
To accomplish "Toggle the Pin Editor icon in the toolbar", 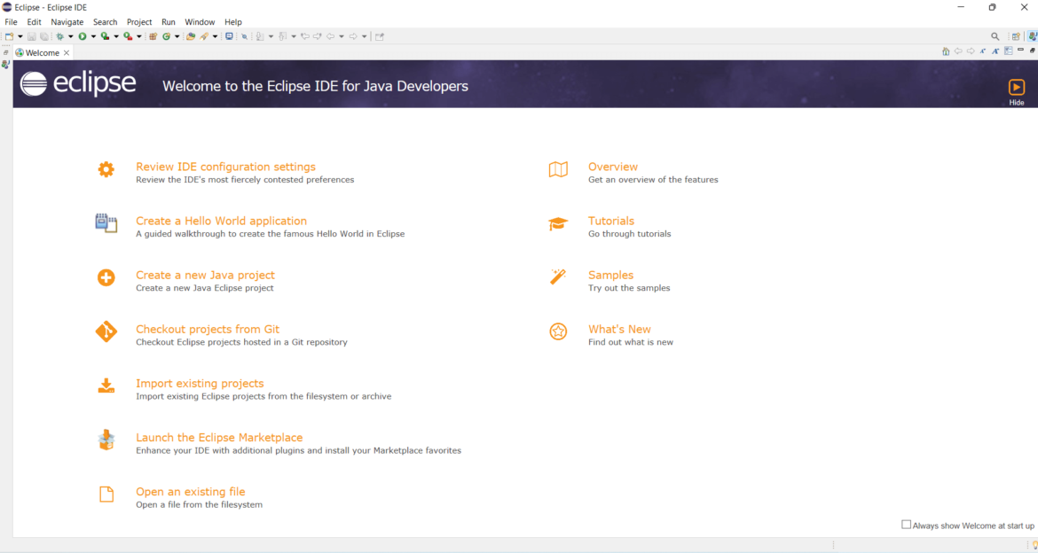I will tap(380, 36).
